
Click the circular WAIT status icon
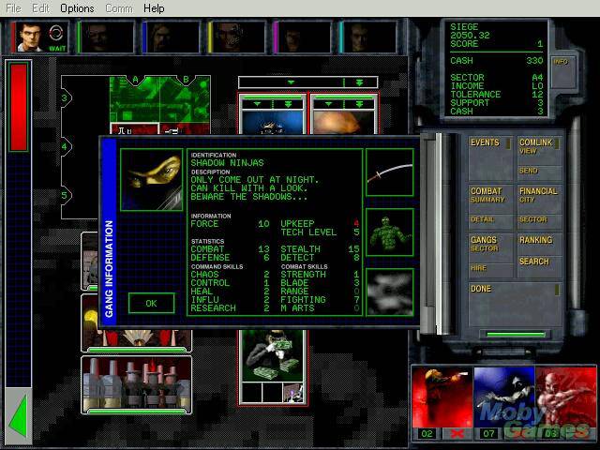click(x=56, y=33)
